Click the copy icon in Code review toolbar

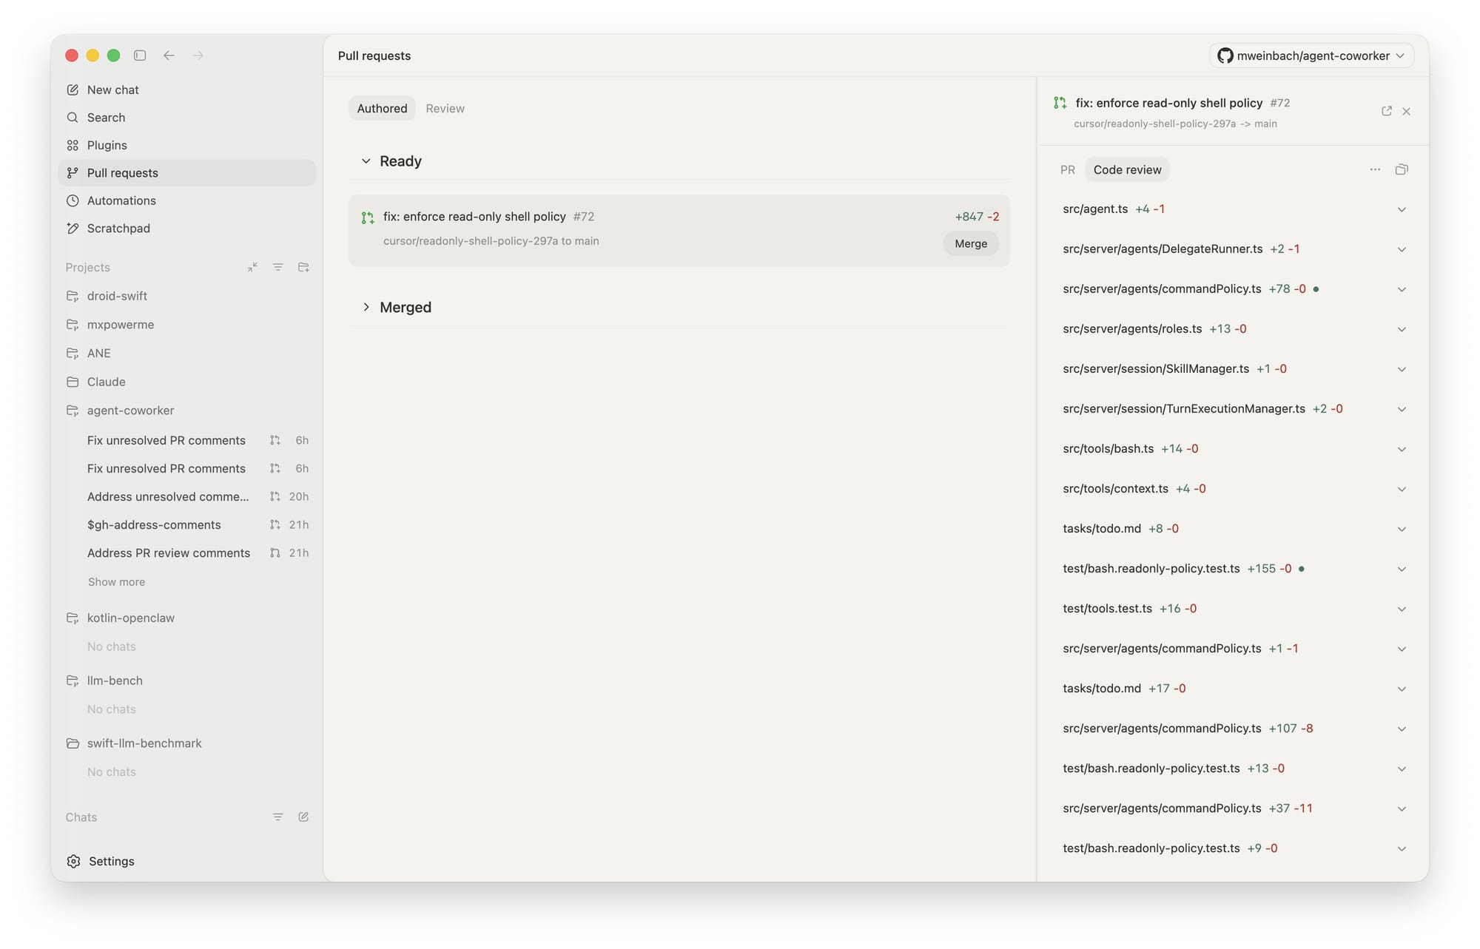click(x=1401, y=169)
